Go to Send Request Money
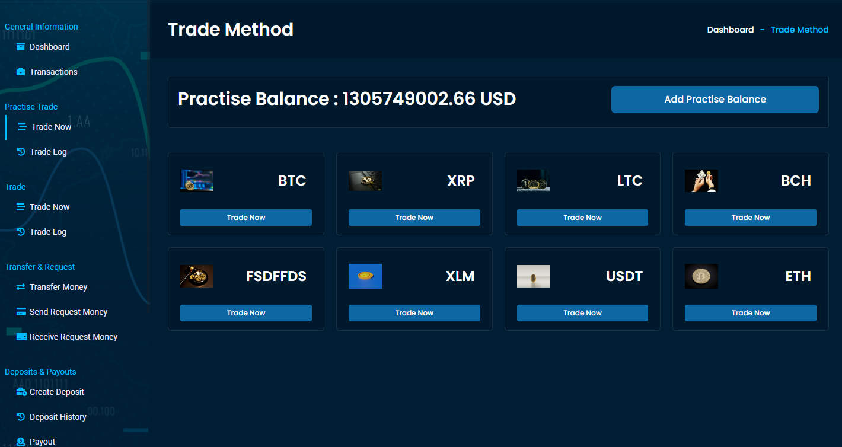 69,312
